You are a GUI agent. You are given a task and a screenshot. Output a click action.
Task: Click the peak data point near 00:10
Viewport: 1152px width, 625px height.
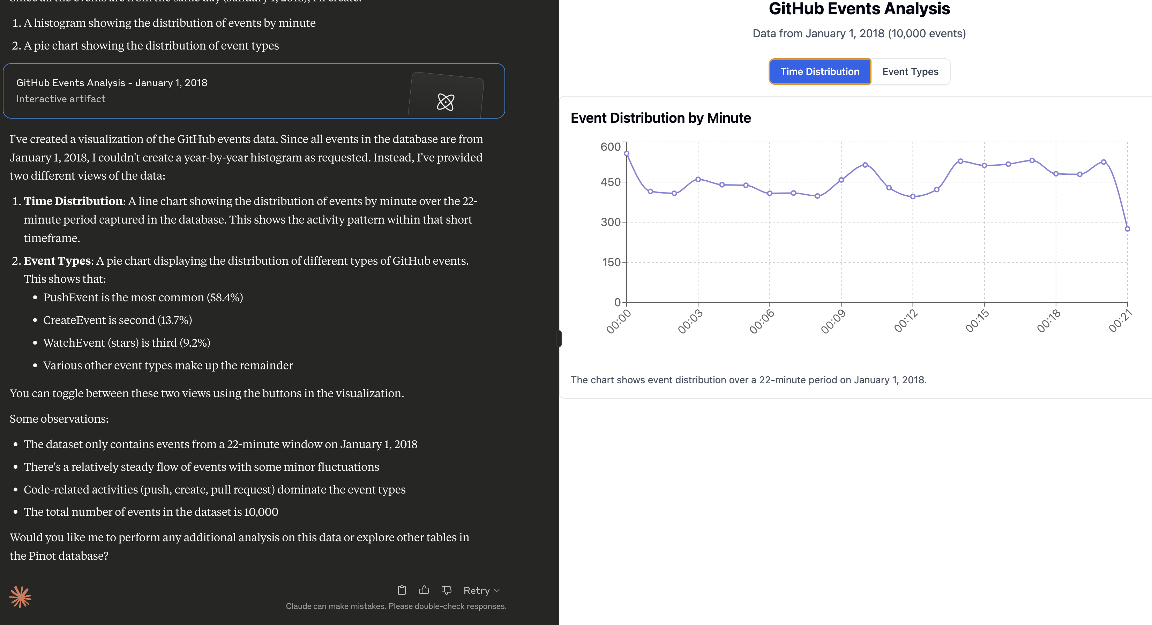pyautogui.click(x=865, y=165)
